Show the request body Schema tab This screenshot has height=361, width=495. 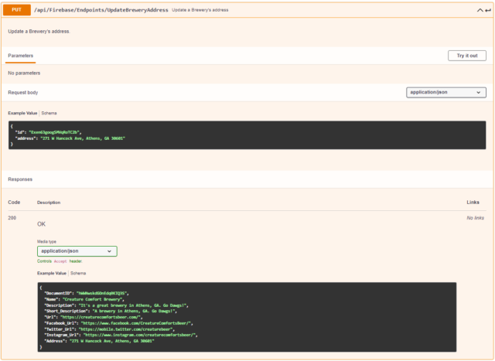pos(49,113)
